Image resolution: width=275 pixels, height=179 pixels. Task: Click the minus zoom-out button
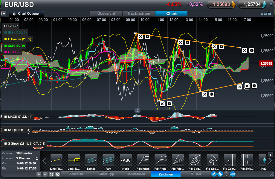45,174
